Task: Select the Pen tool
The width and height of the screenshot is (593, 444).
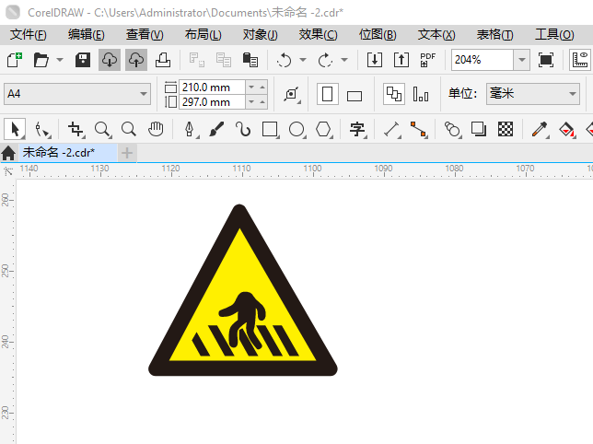Action: pos(190,130)
